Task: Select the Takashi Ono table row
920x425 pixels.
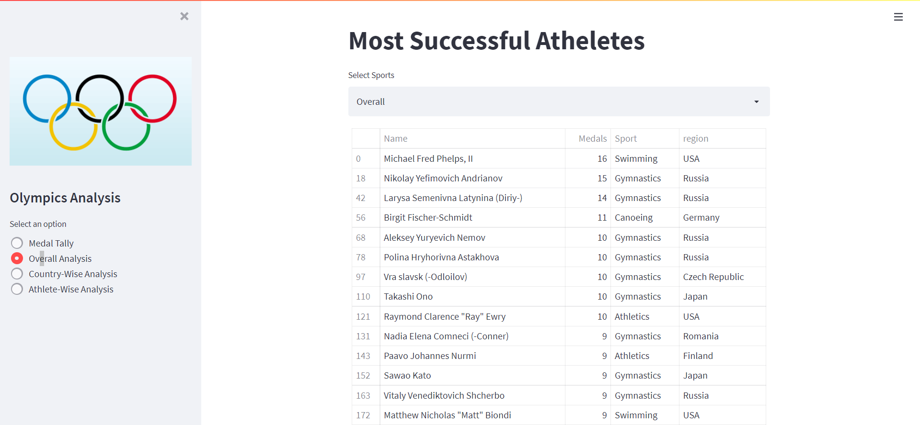Action: [408, 296]
